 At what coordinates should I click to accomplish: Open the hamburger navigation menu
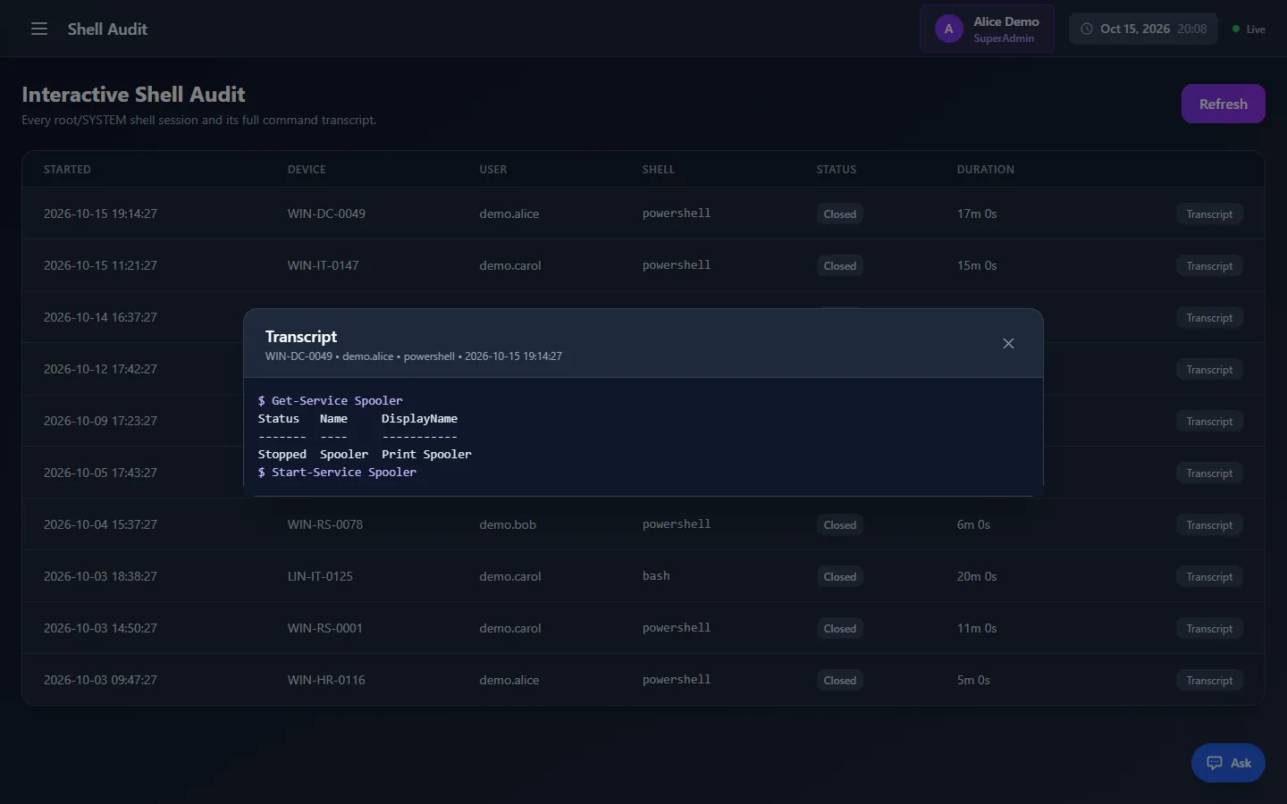click(39, 29)
